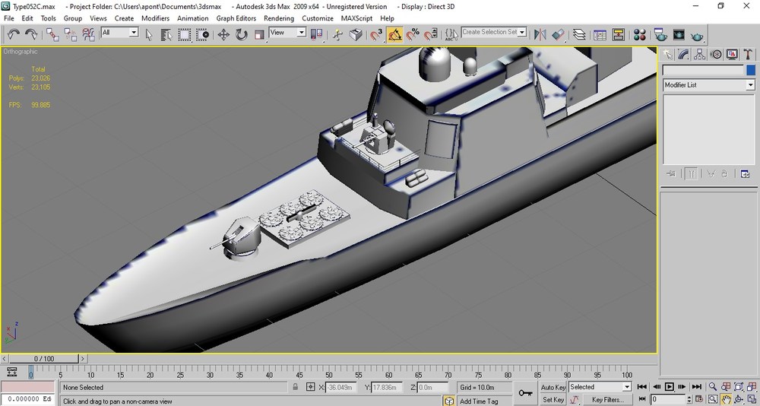Click the blue object color swatch

[x=750, y=71]
